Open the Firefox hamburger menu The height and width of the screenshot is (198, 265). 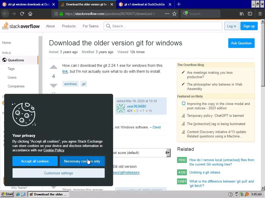click(x=260, y=14)
